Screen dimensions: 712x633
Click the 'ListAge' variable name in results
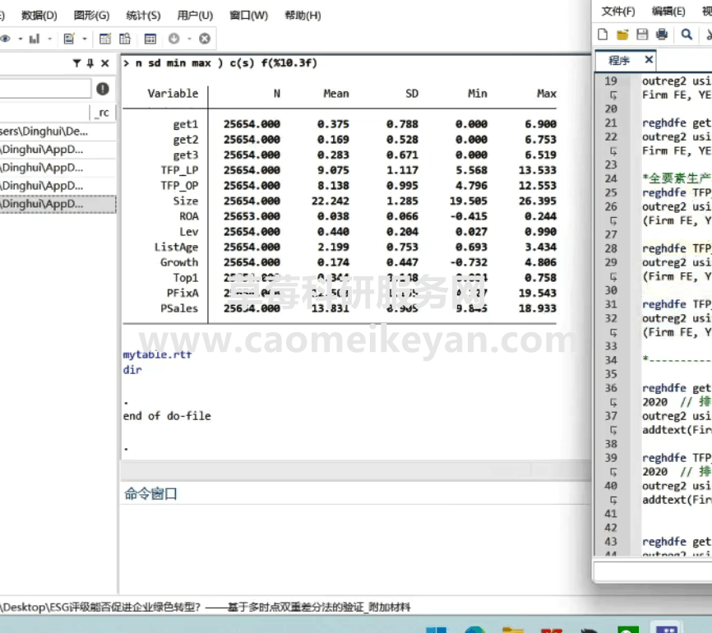176,247
